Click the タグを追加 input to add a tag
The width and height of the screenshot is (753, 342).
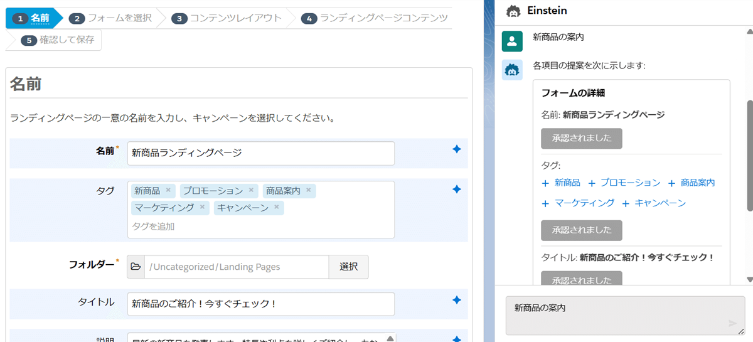(x=251, y=226)
